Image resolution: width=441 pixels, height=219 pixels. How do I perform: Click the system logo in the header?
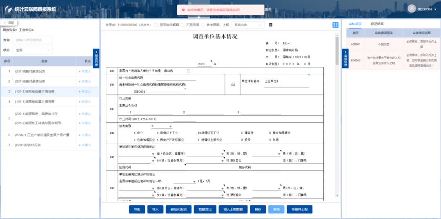click(x=8, y=9)
